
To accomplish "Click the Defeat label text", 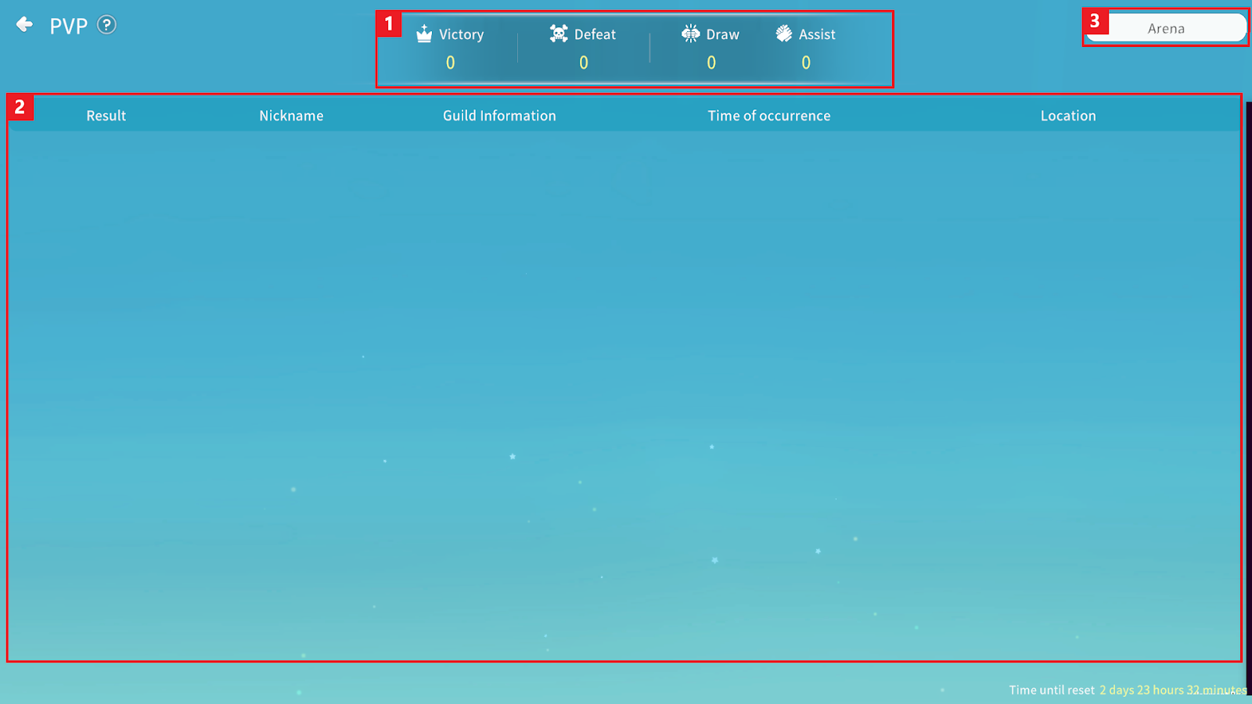I will 595,34.
